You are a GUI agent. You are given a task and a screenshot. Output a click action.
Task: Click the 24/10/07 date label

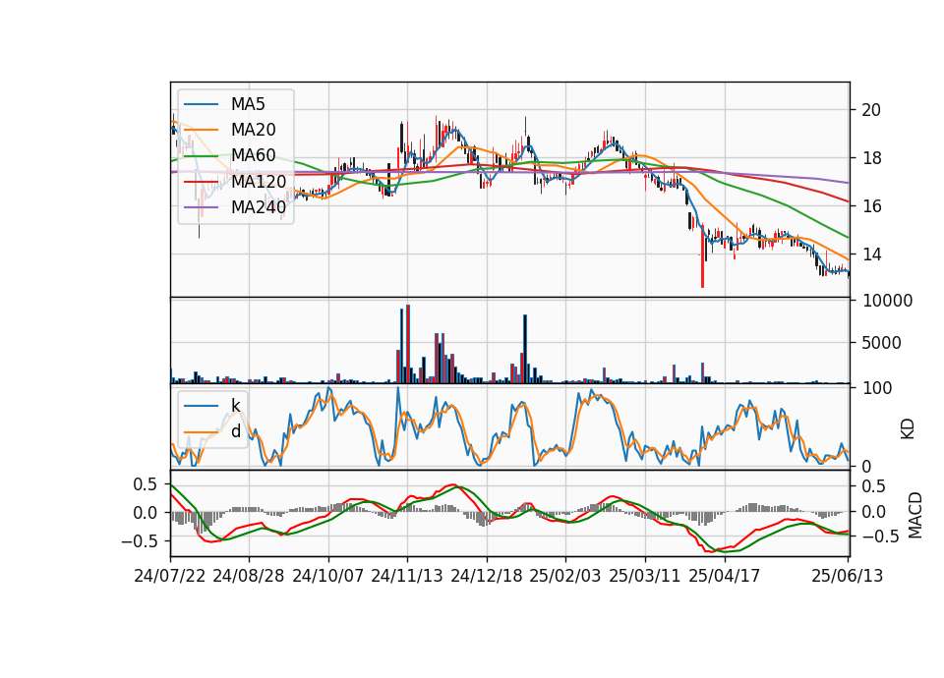328,576
